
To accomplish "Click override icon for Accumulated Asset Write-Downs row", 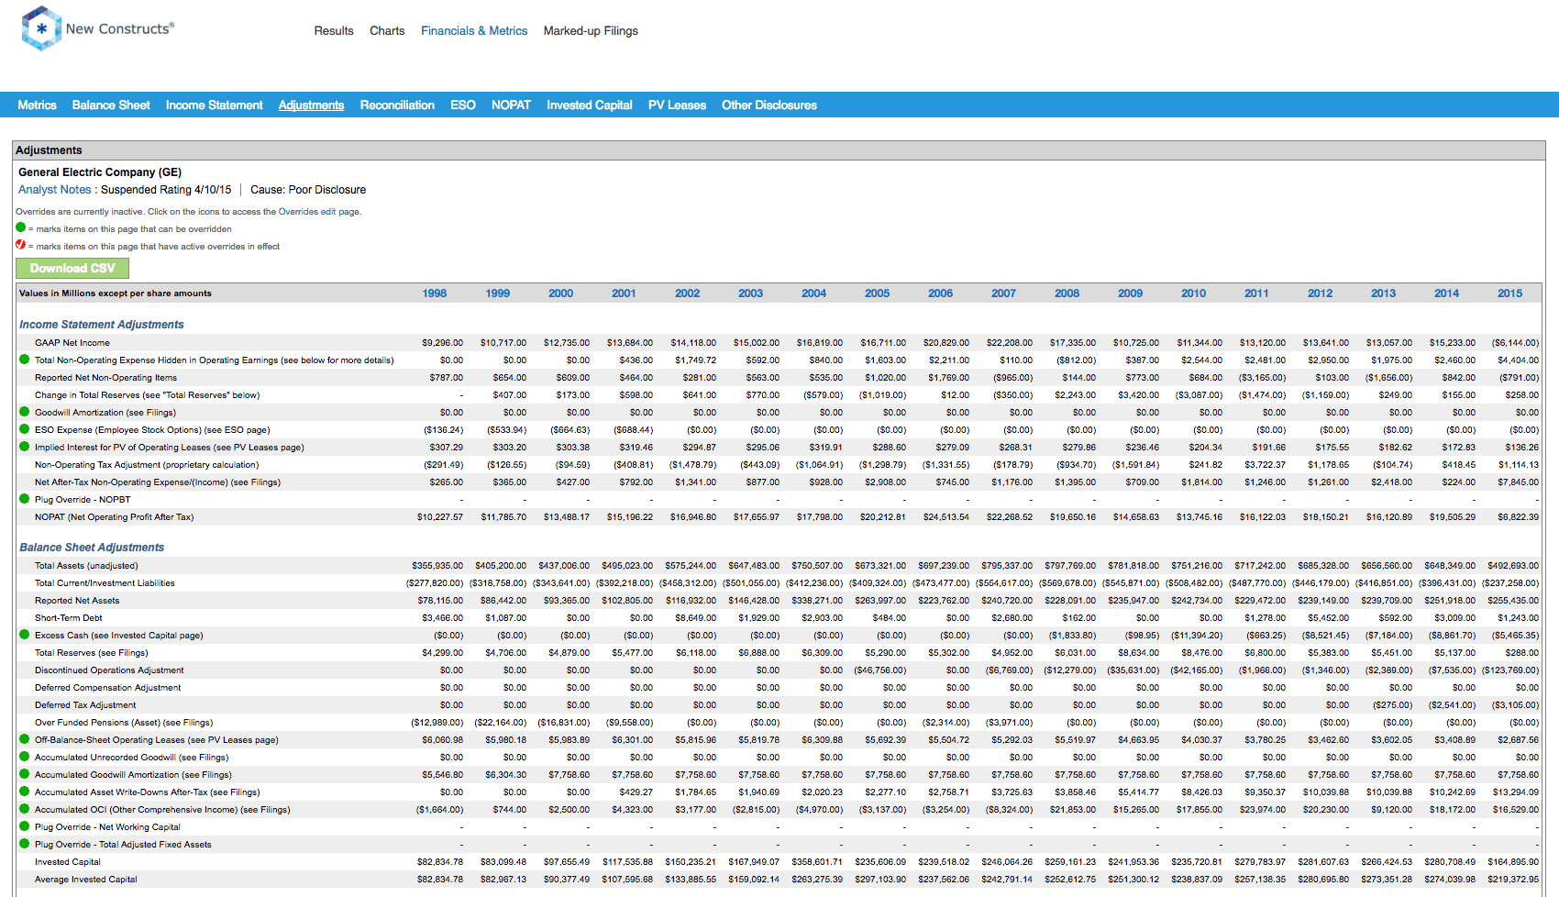I will 25,792.
